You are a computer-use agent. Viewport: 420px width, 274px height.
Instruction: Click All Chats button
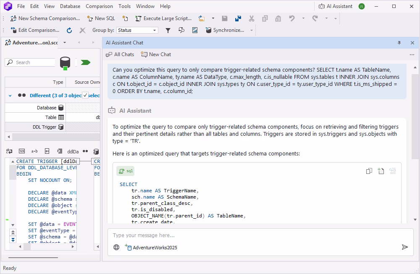[120, 54]
